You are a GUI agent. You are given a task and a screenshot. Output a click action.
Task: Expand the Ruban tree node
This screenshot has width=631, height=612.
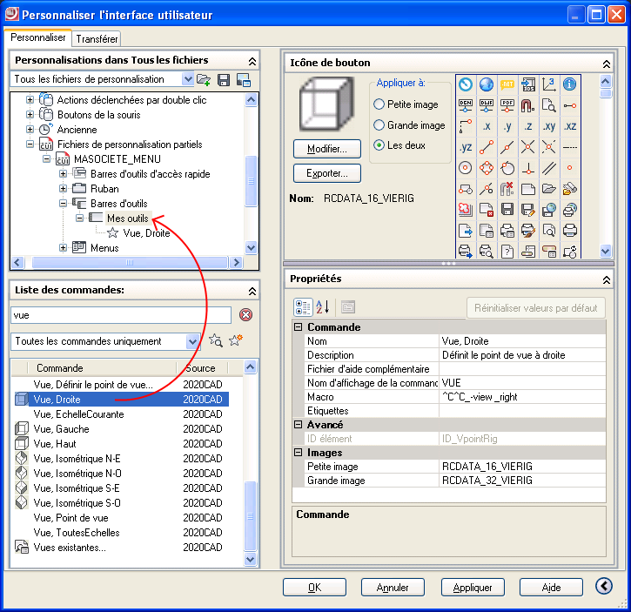click(x=63, y=189)
